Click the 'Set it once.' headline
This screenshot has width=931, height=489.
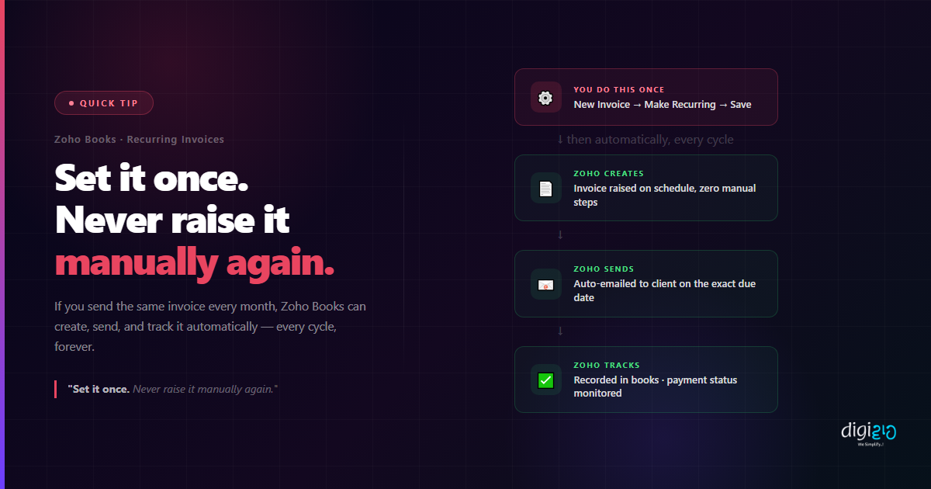click(x=151, y=179)
